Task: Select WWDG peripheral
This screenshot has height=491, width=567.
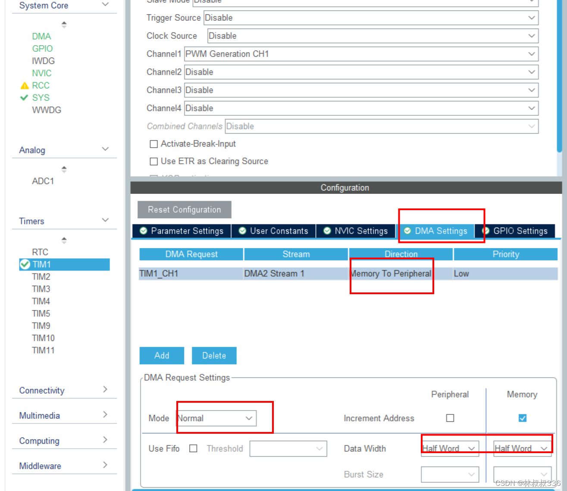Action: tap(47, 110)
